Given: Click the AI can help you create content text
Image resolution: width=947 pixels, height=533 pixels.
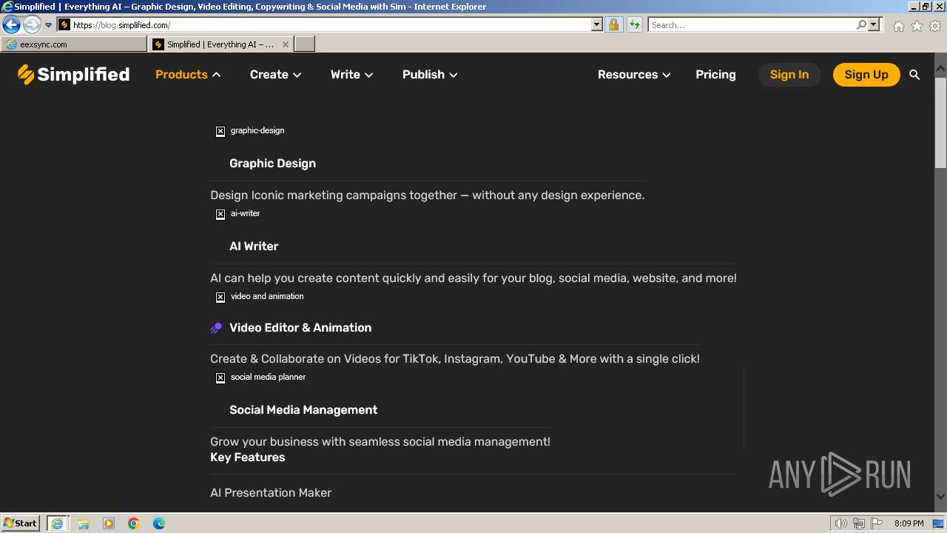Looking at the screenshot, I should (x=473, y=278).
